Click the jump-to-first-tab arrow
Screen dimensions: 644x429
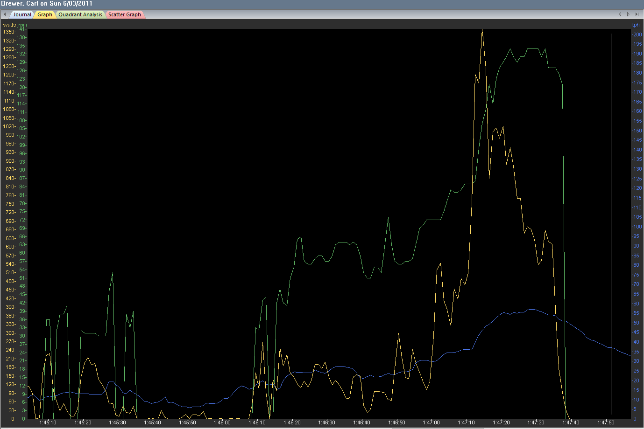(x=4, y=14)
